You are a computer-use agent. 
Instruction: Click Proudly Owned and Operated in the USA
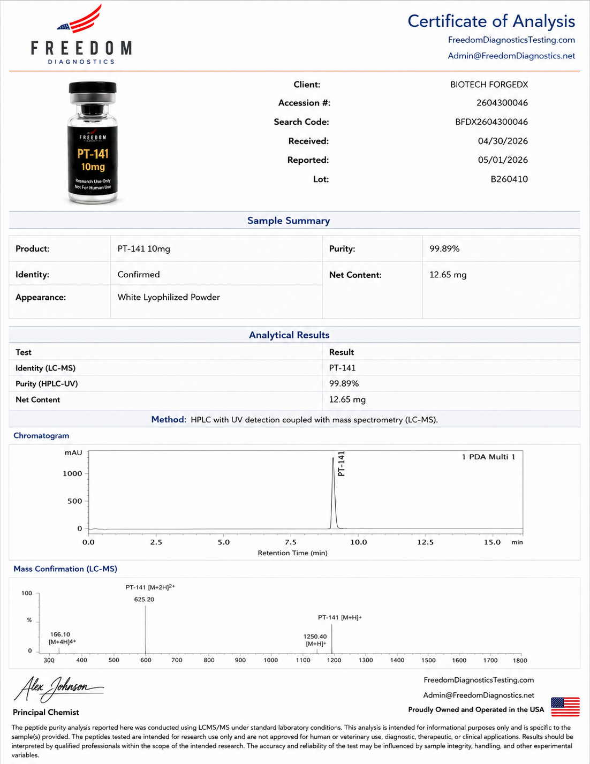[476, 710]
